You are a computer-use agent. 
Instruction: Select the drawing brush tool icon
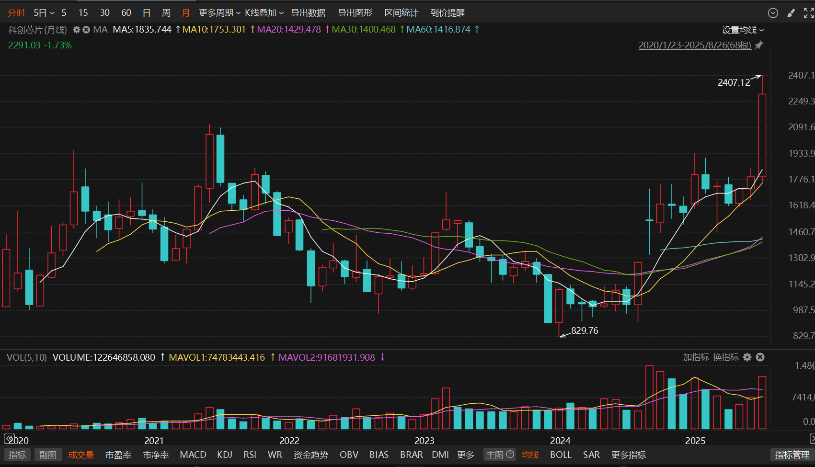791,13
